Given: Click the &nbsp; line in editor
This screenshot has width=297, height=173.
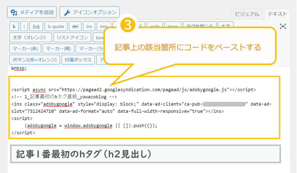Looking at the screenshot, I should pos(19,68).
